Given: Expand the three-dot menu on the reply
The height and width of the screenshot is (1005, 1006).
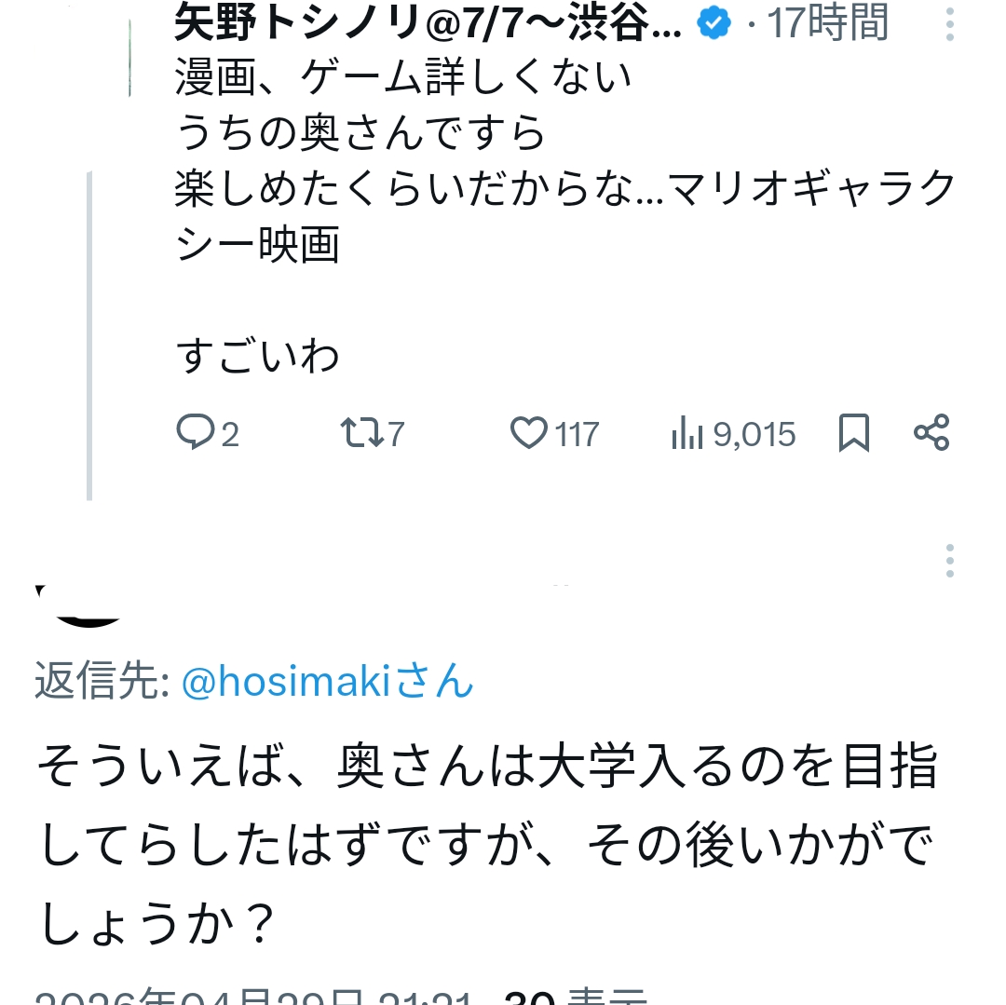Looking at the screenshot, I should click(949, 561).
